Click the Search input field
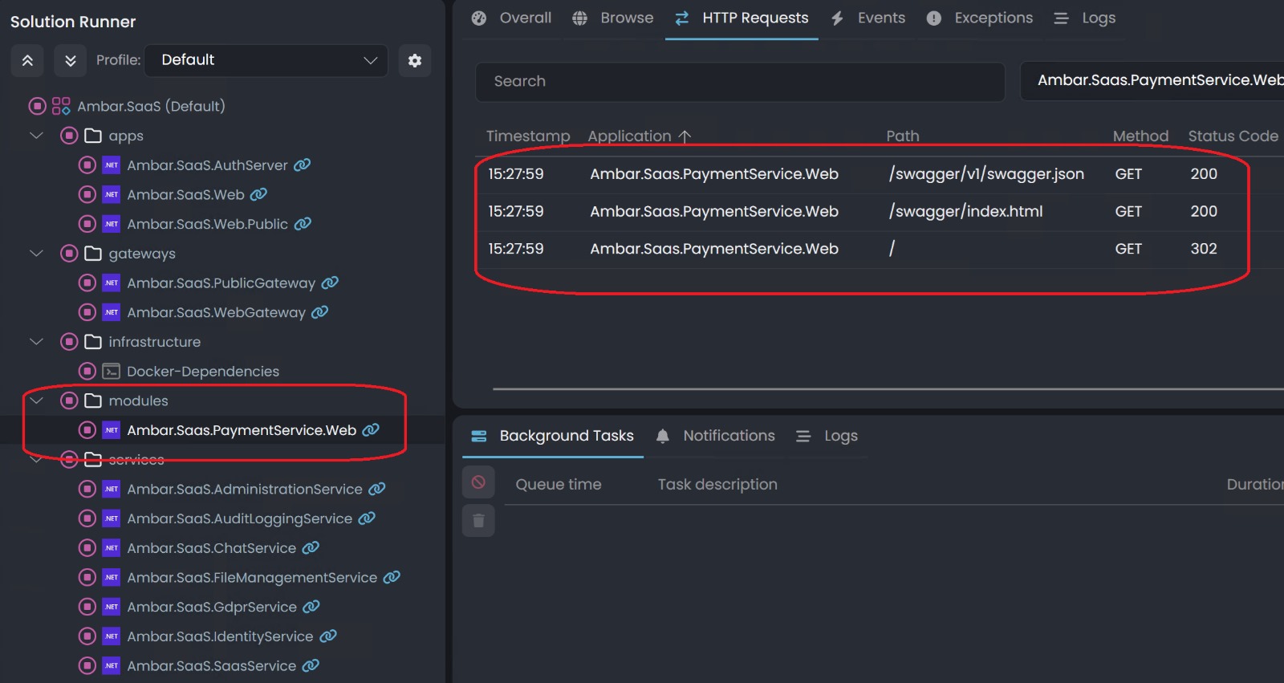This screenshot has width=1284, height=683. coord(739,82)
